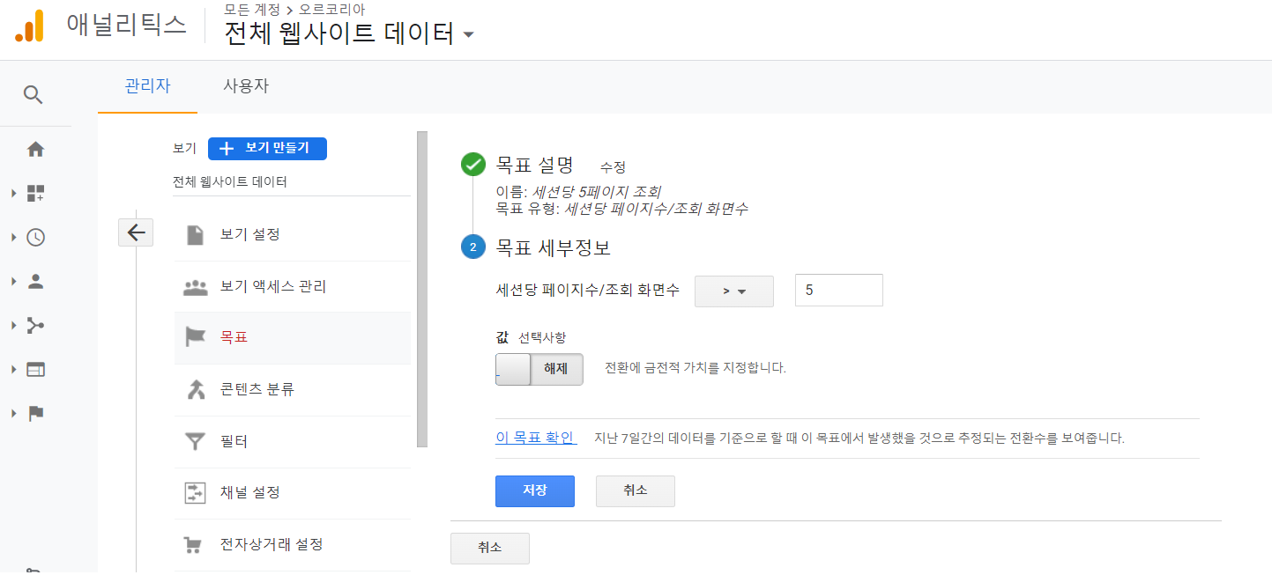Viewport: 1272px width, 575px height.
Task: Click the 채널 설정 icon
Action: click(195, 492)
